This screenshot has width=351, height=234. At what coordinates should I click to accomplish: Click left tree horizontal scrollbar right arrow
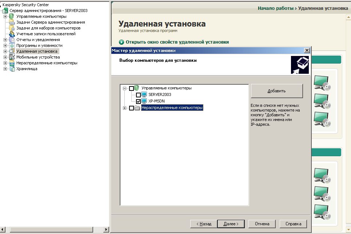[106, 229]
